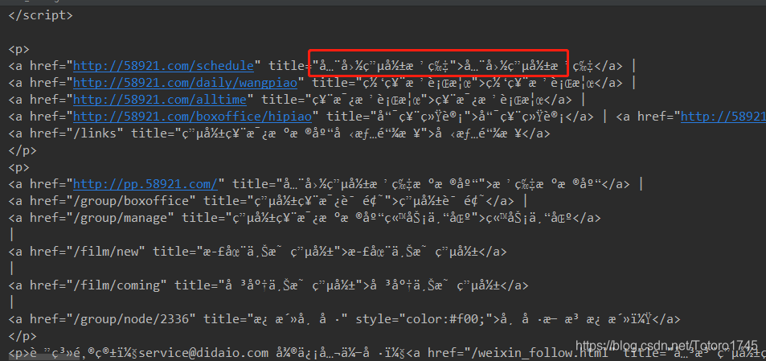Viewport: 766px width, 361px height.
Task: Click the "/group/boxoffice" href text
Action: point(131,201)
